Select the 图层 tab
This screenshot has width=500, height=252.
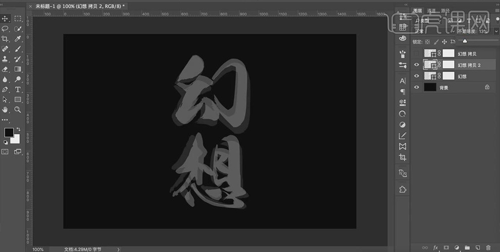coord(418,11)
